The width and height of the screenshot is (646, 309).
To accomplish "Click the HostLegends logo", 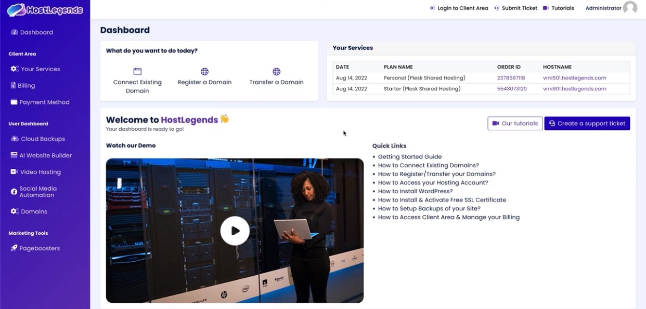I will pyautogui.click(x=45, y=9).
